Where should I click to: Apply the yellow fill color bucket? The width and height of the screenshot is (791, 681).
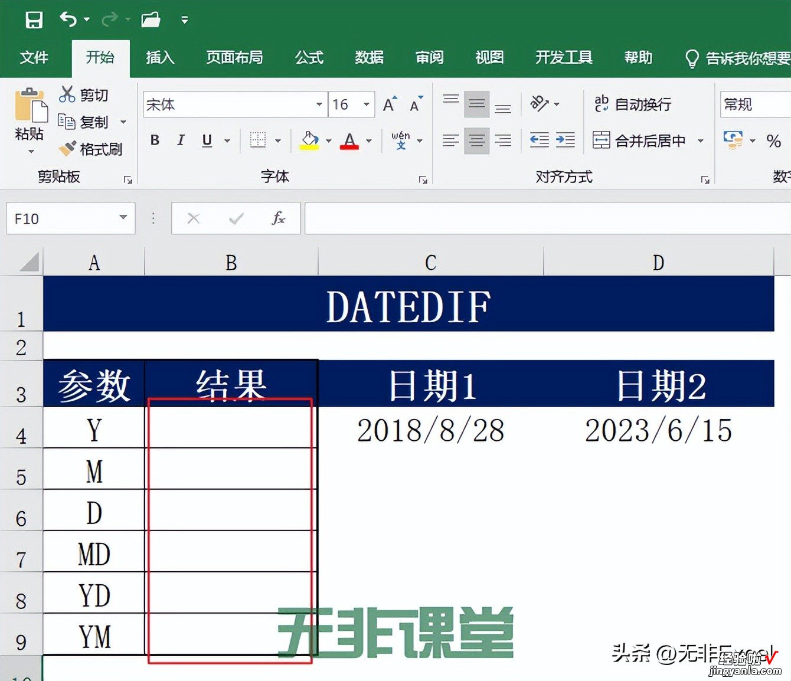[309, 140]
